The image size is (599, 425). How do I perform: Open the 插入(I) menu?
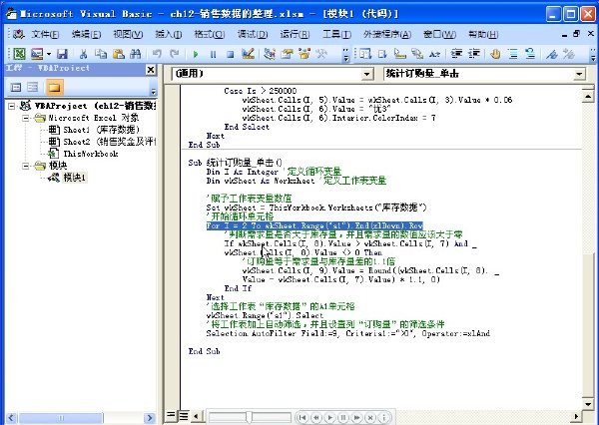click(x=169, y=35)
